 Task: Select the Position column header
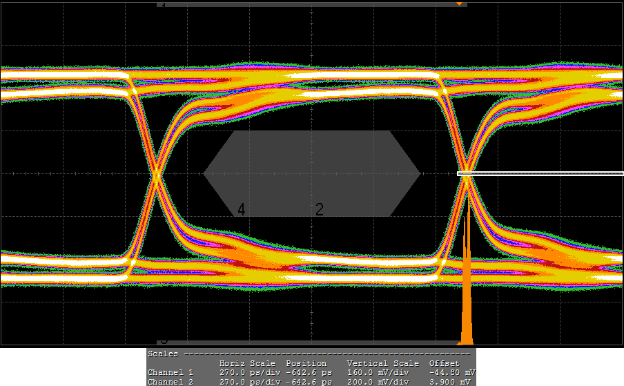click(x=305, y=363)
